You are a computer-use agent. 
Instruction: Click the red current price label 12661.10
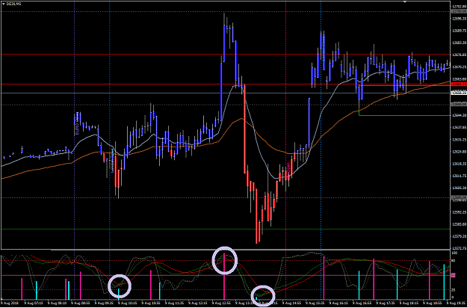point(458,84)
